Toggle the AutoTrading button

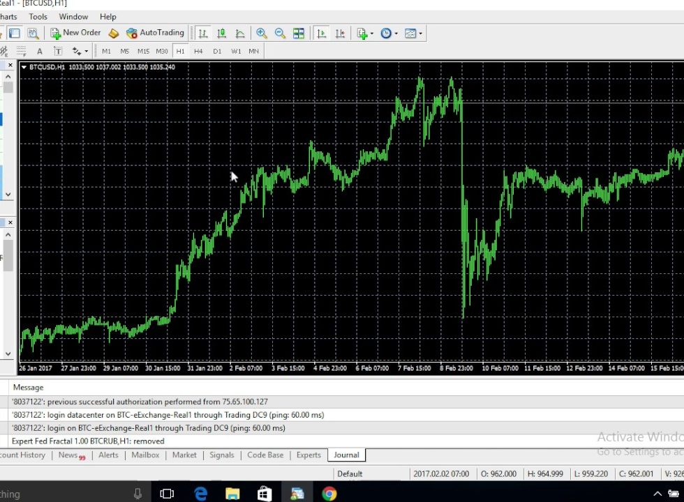[x=155, y=33]
